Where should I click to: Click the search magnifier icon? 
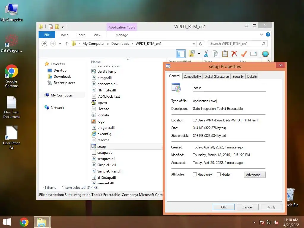[264, 44]
